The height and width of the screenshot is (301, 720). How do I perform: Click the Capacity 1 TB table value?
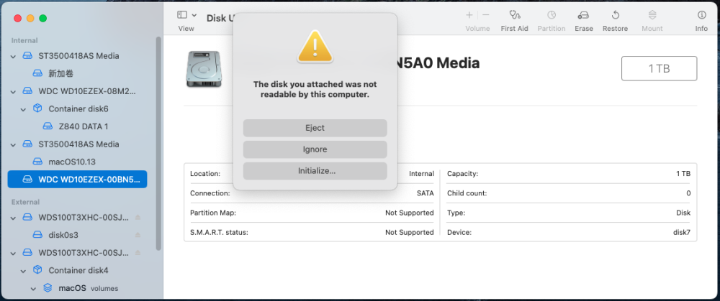(683, 174)
